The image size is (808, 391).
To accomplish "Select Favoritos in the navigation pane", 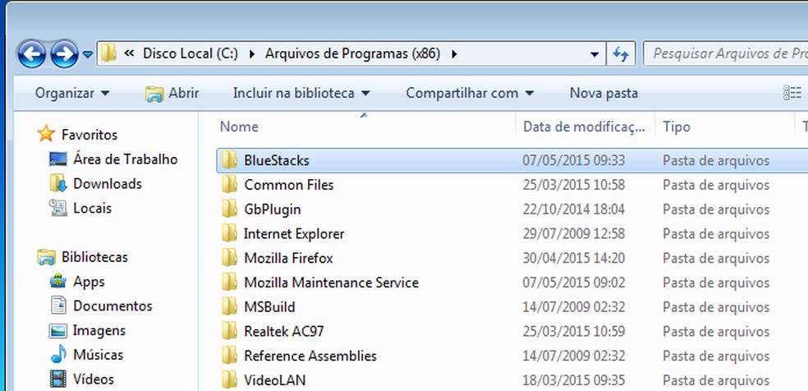I will tap(90, 135).
